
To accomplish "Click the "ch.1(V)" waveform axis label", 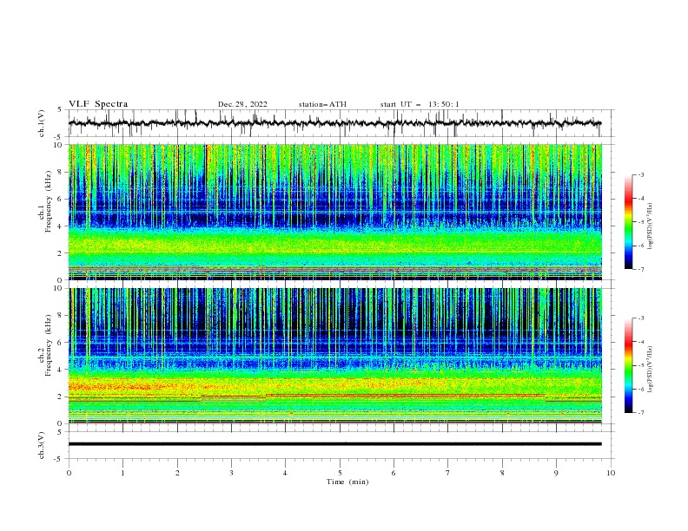I will (42, 123).
